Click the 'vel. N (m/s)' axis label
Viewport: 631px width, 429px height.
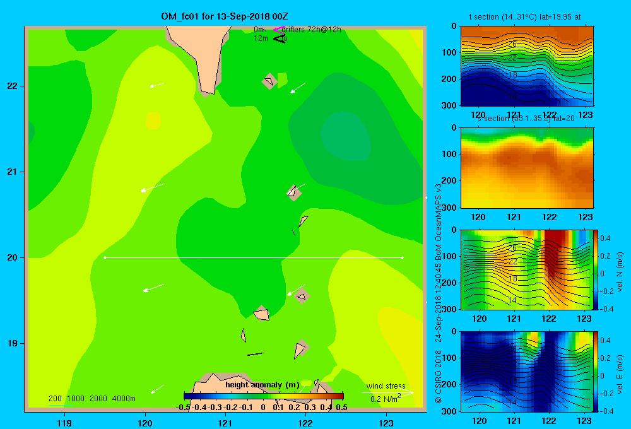(620, 272)
